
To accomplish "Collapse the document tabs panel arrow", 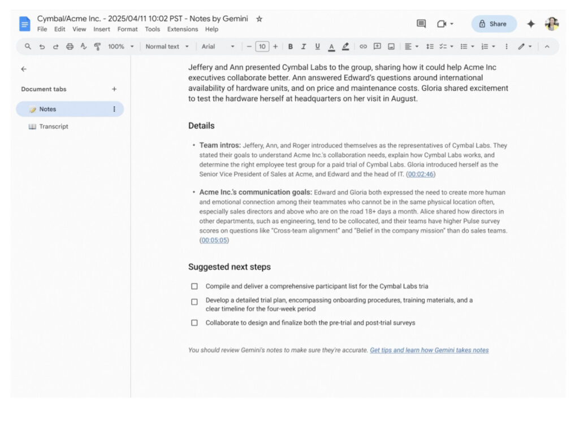I will click(x=24, y=69).
